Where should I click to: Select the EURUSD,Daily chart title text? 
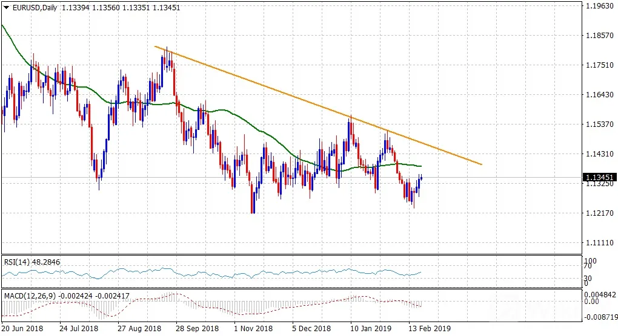tap(35, 7)
